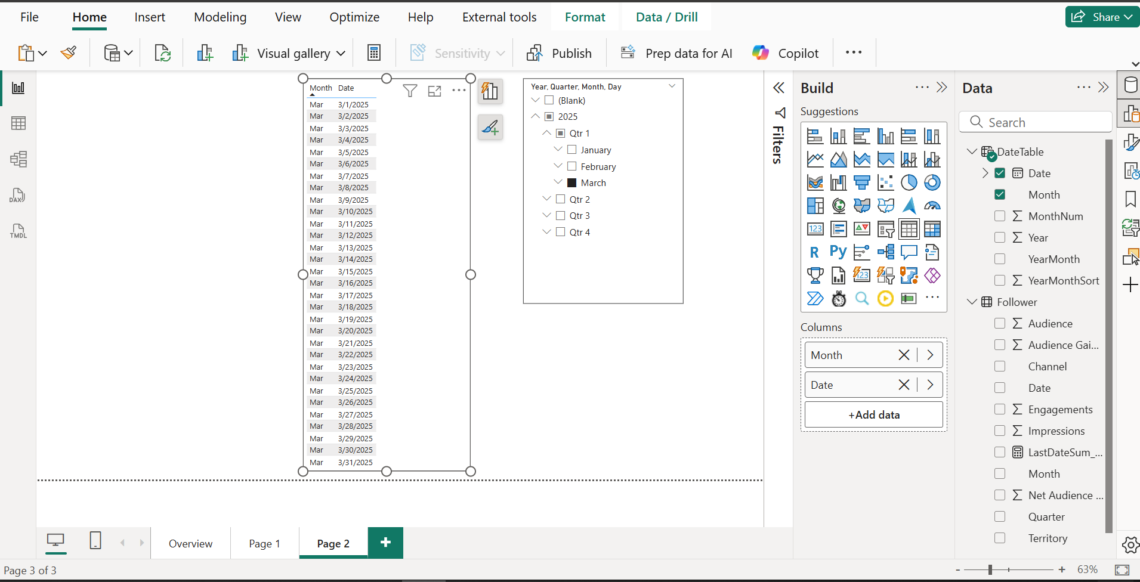Click focus mode icon on table visual

pyautogui.click(x=435, y=91)
